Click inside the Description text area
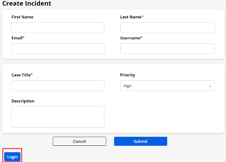The width and height of the screenshot is (226, 162). pyautogui.click(x=58, y=117)
